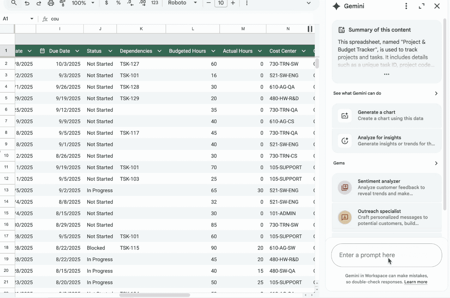Select the paint format tool

(x=63, y=3)
